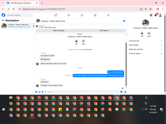Click Mark as pending button
Screen dimensions: 166x124
(59, 30)
